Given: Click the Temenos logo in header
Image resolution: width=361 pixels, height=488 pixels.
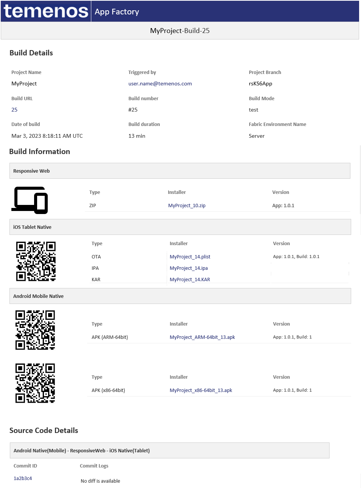Looking at the screenshot, I should click(46, 11).
